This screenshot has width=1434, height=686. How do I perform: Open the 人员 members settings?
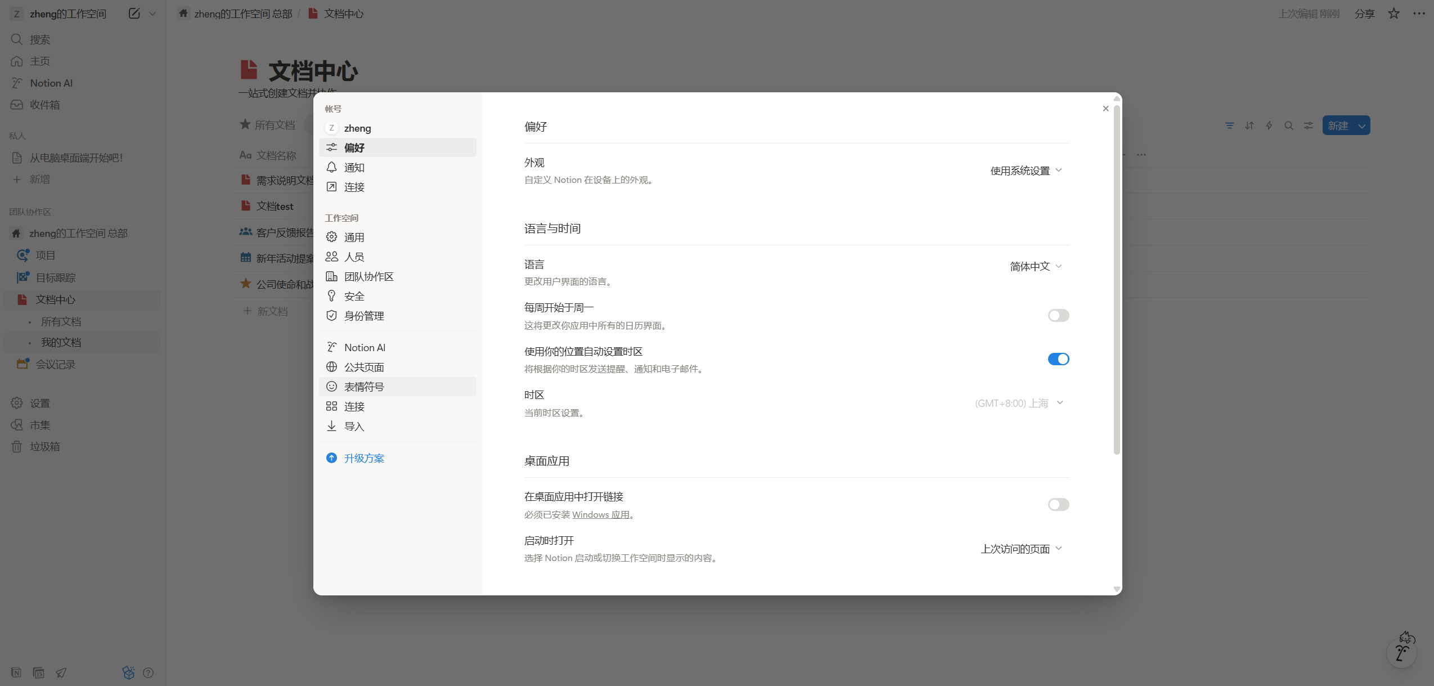(354, 257)
